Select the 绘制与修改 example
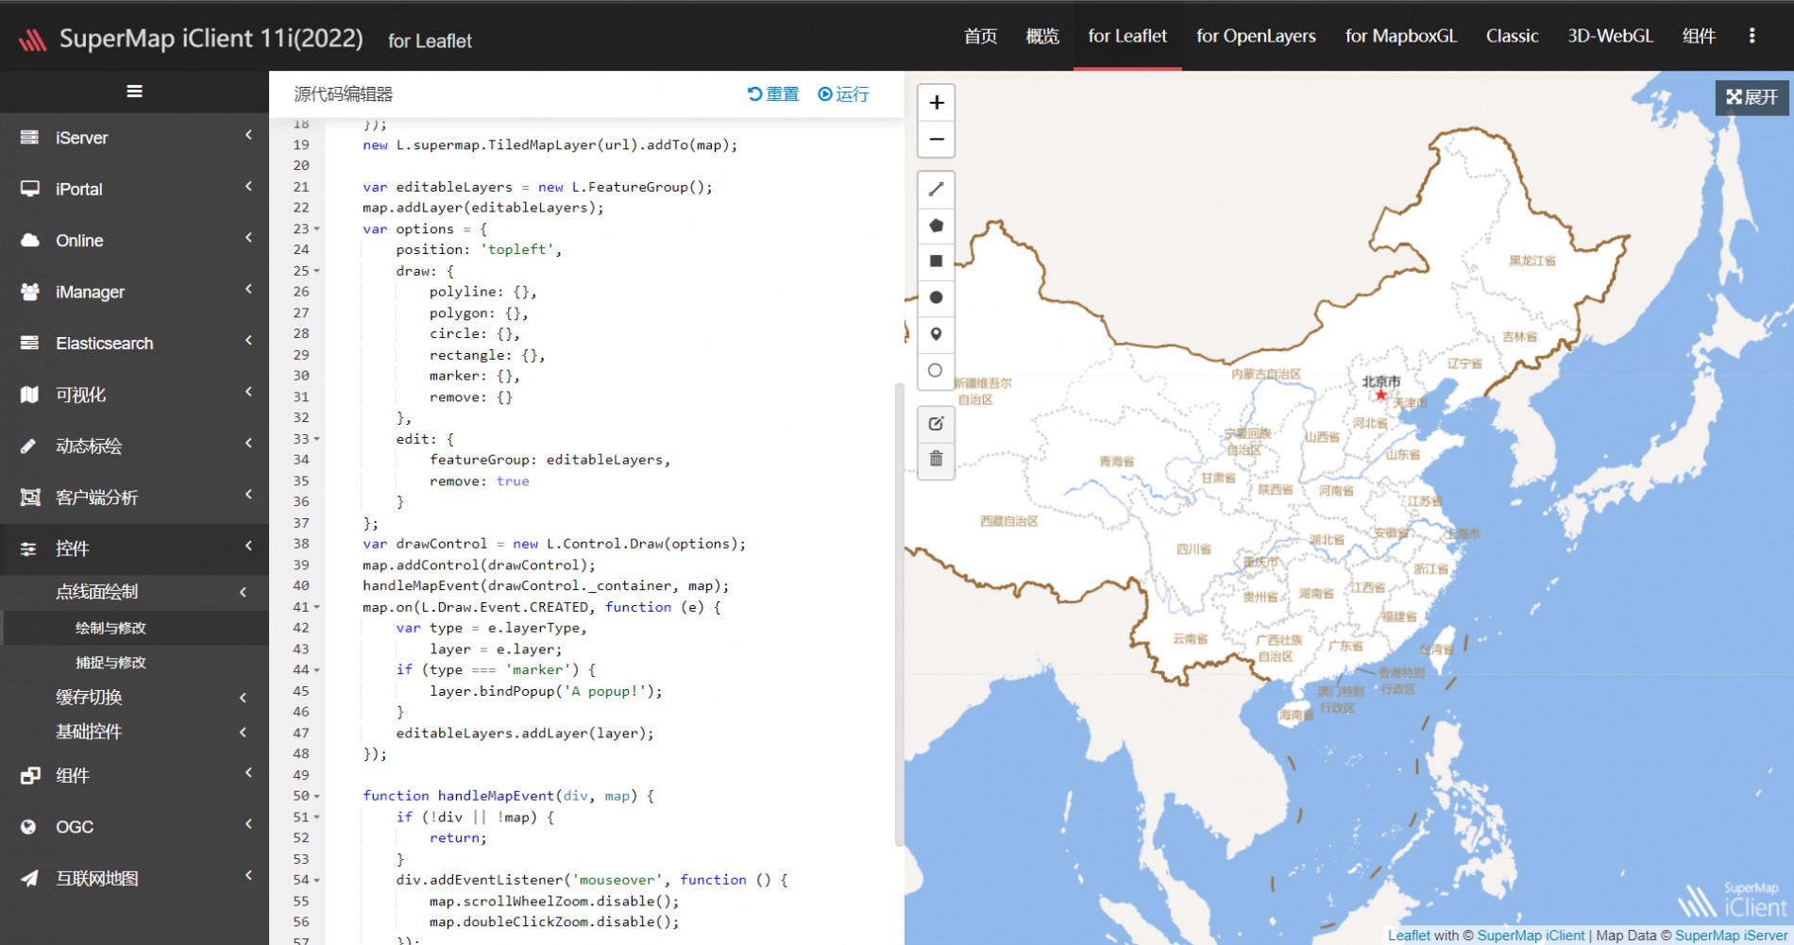Viewport: 1794px width, 945px height. [111, 628]
